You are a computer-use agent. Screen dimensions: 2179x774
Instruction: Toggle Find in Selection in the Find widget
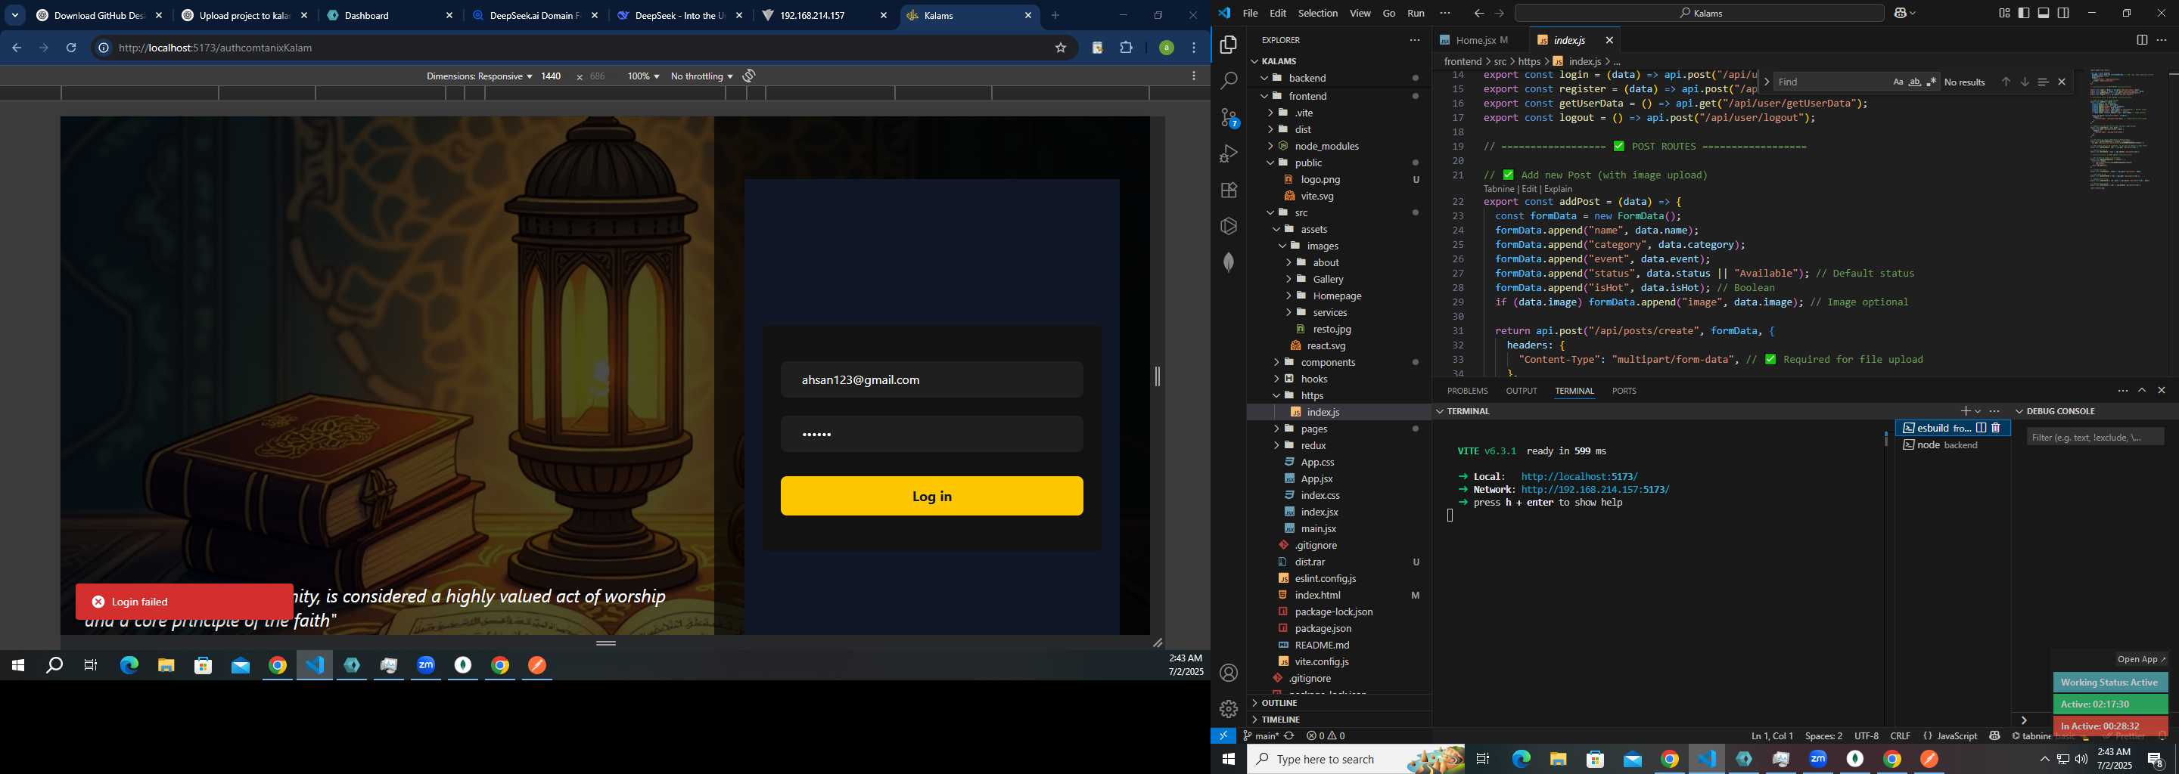click(x=2043, y=82)
